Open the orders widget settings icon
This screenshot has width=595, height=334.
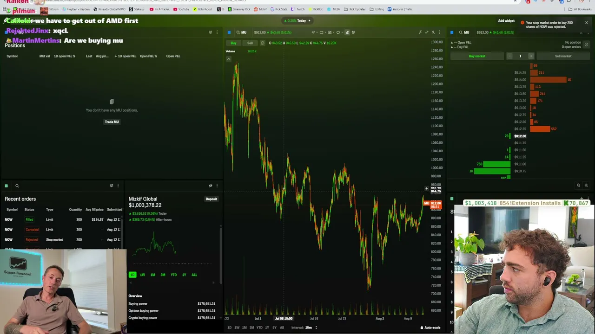coord(111,186)
